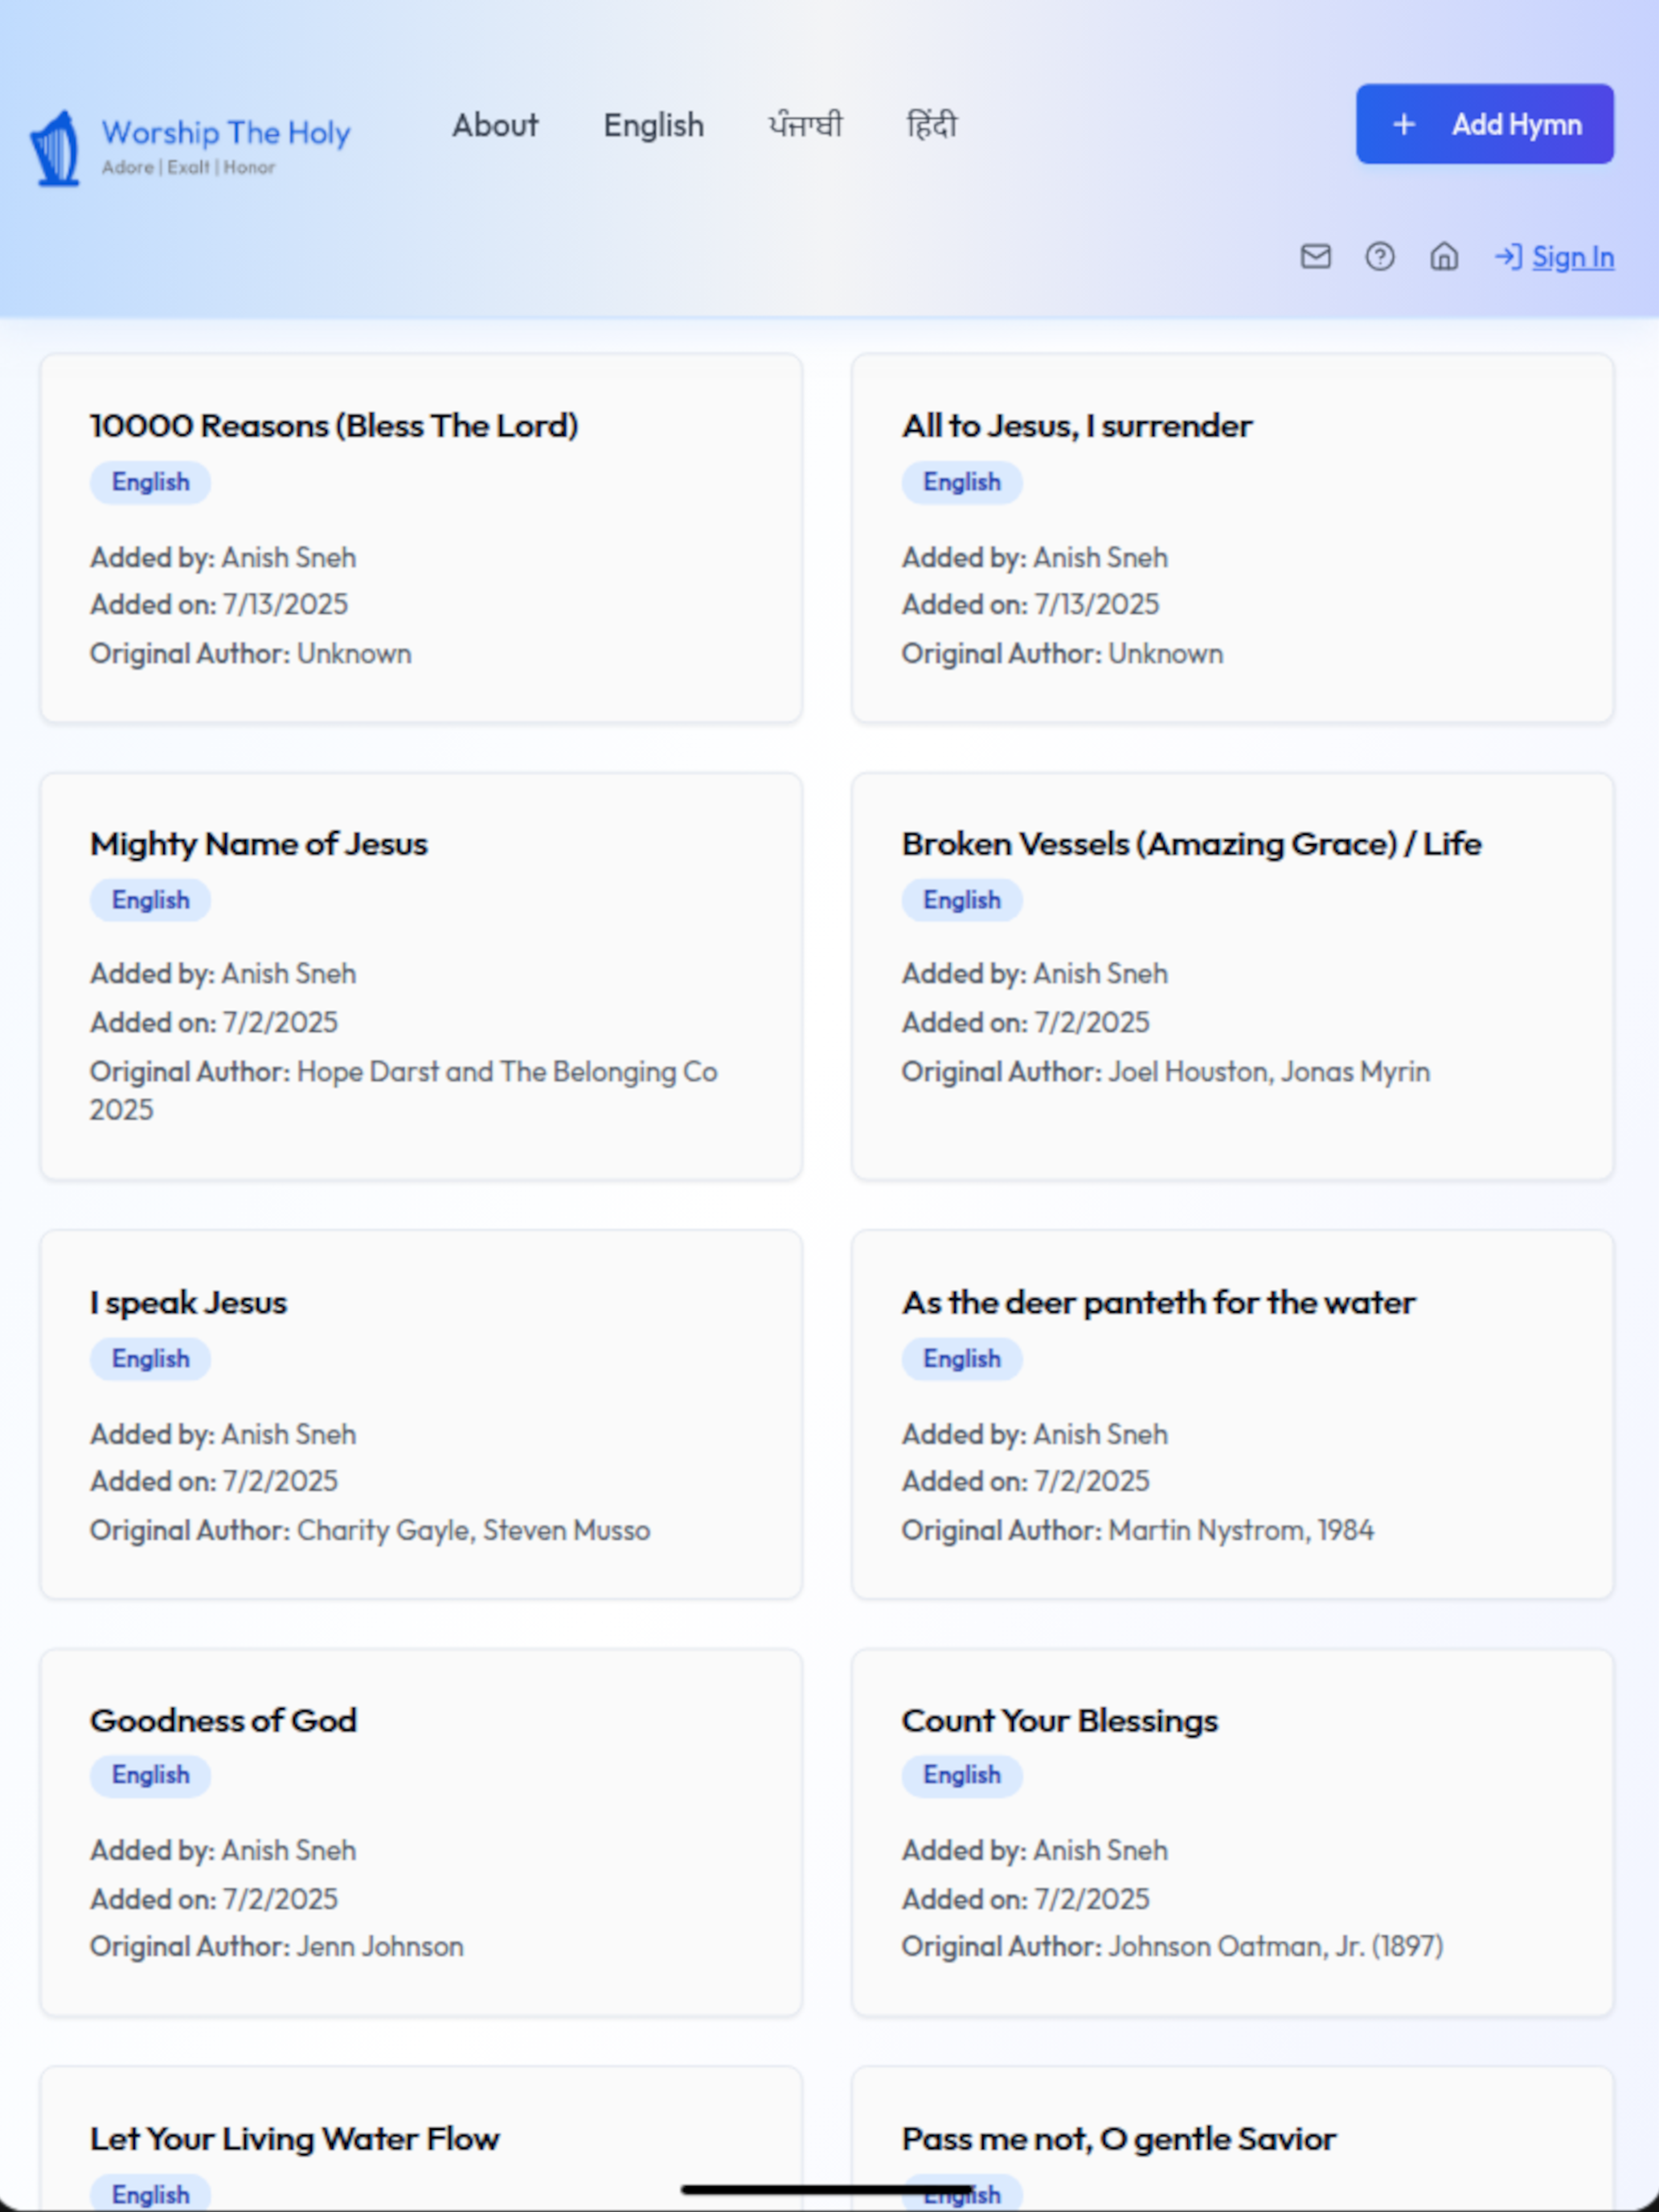Click 'Hope Darst and The Belonging Co' text
The width and height of the screenshot is (1659, 2212).
tap(507, 1072)
